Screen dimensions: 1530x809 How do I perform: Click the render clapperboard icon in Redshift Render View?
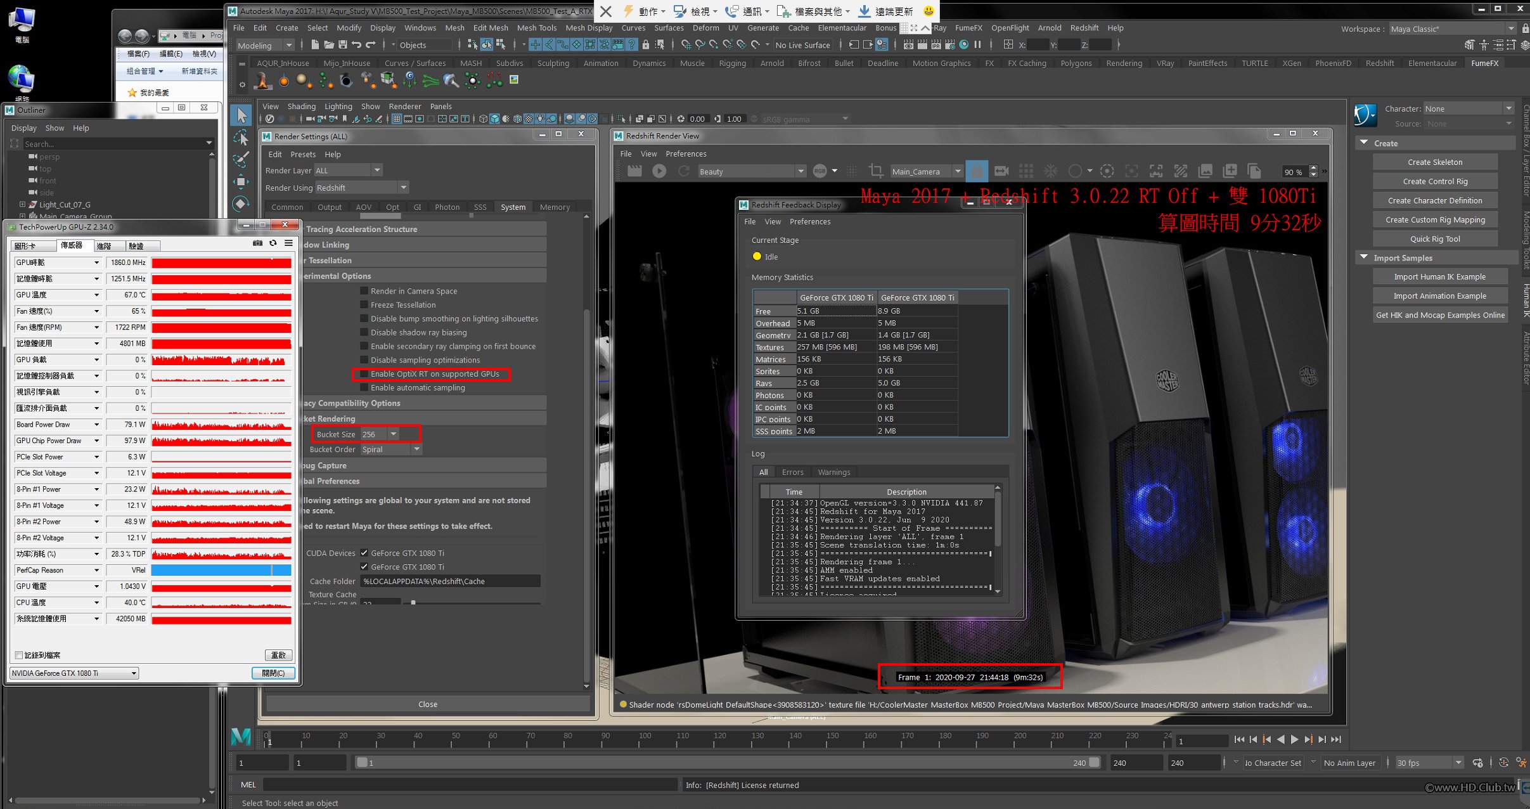634,171
